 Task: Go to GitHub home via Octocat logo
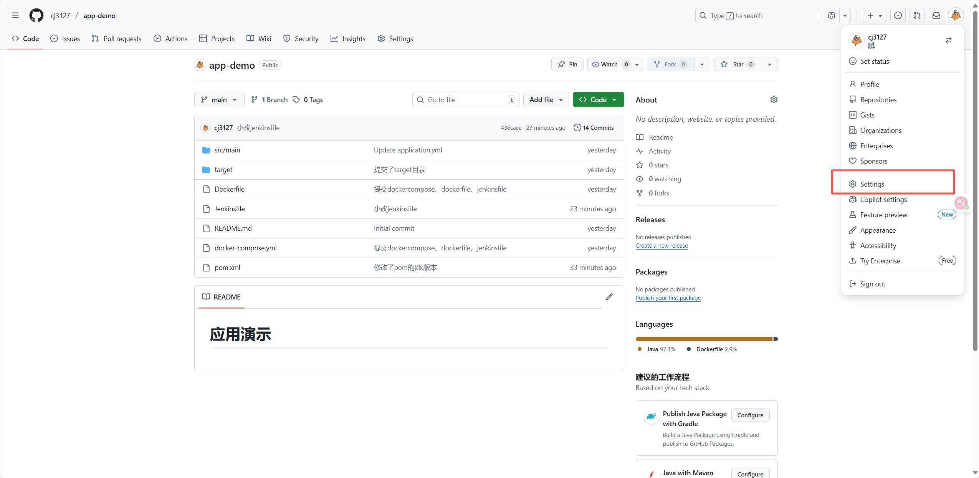click(36, 15)
